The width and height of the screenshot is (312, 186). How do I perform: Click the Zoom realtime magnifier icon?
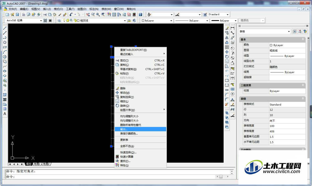point(93,15)
